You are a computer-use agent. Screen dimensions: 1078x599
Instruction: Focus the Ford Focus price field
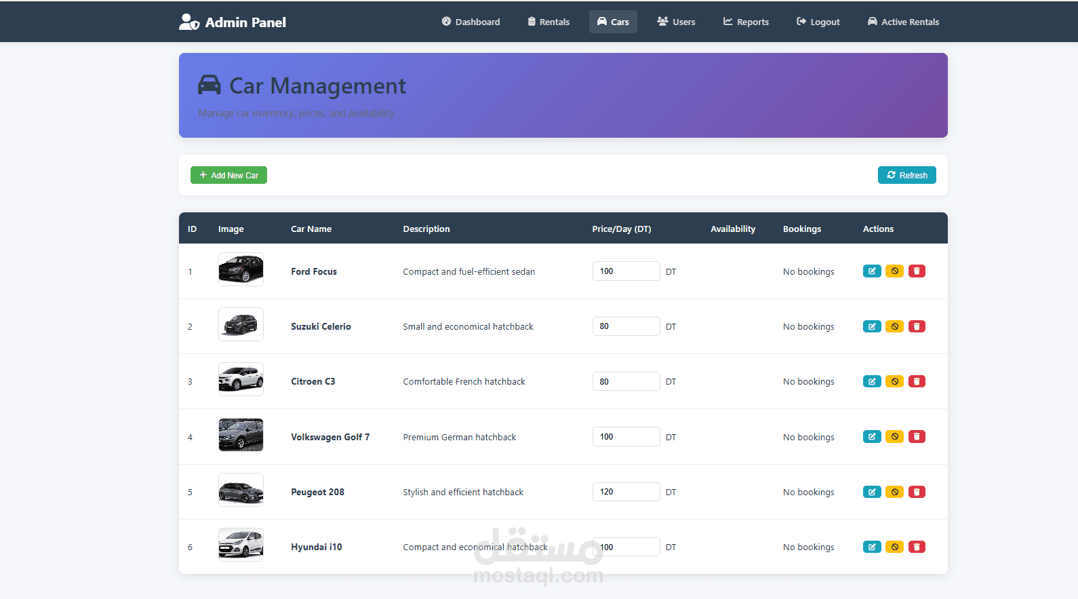(x=626, y=271)
